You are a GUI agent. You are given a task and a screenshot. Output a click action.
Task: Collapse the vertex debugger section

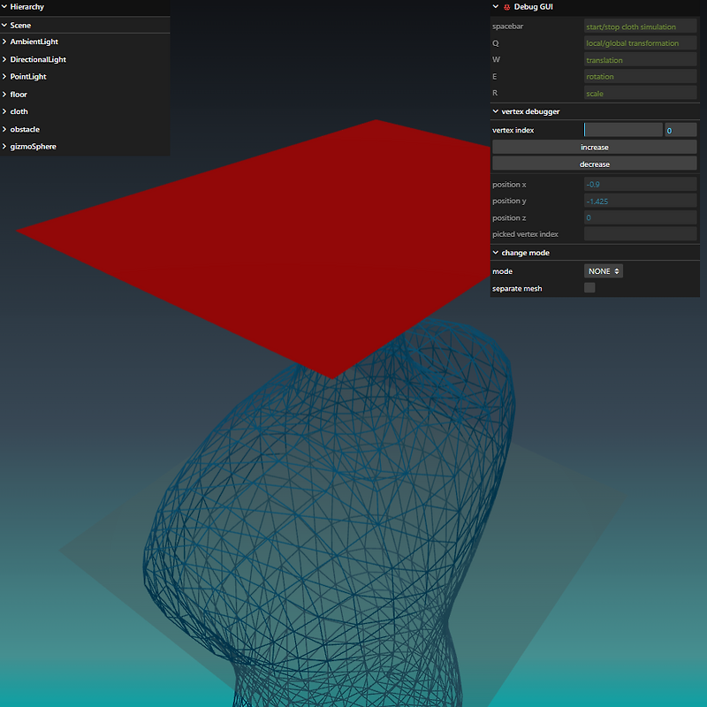(495, 111)
